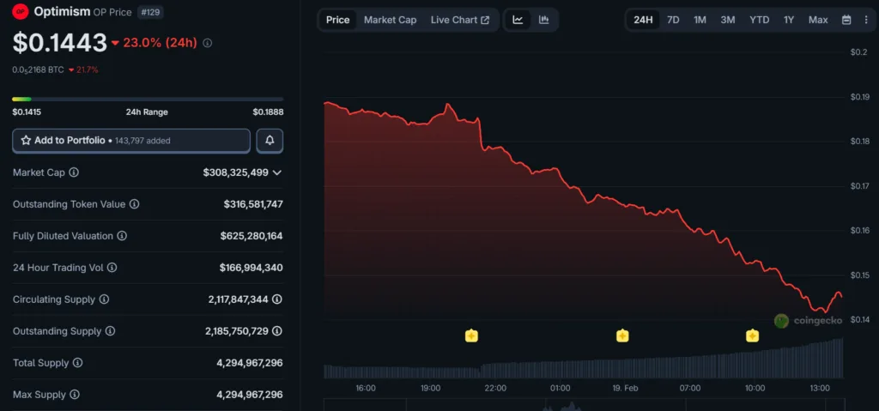
Task: Click the Total Supply 4,294,967,296 value
Action: pos(250,363)
